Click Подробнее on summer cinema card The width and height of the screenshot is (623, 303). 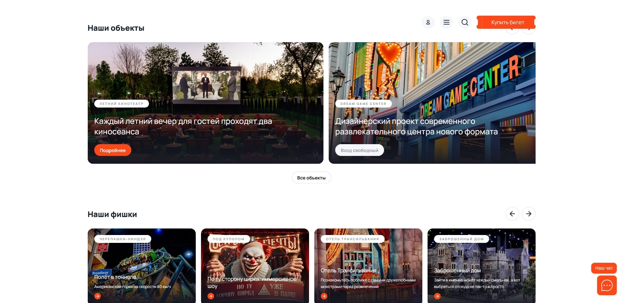click(113, 150)
